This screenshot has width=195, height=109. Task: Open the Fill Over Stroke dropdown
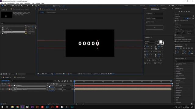tap(158, 52)
